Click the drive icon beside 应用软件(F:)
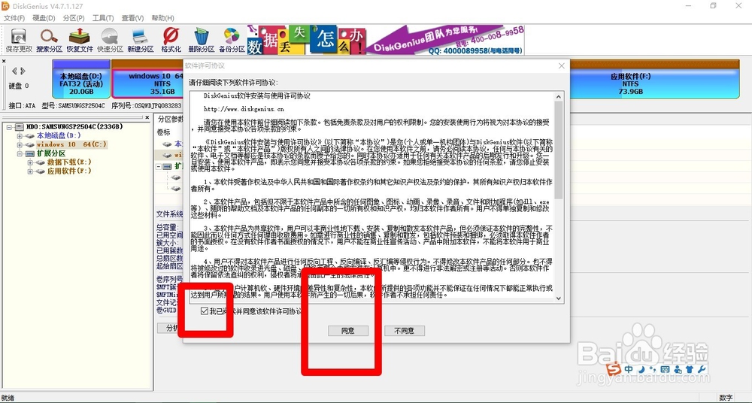 [x=41, y=171]
